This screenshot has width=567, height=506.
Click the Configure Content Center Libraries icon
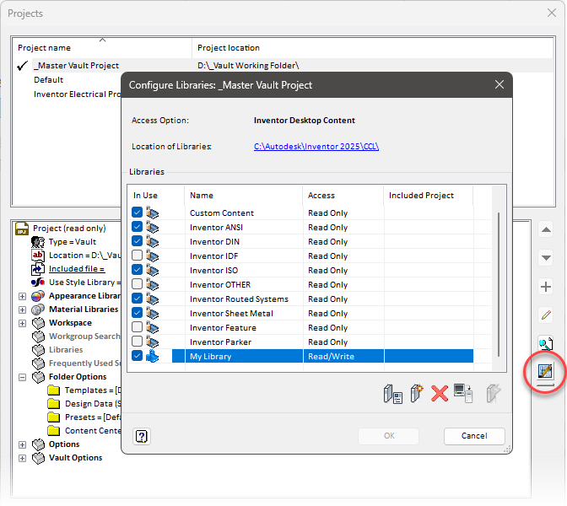(x=545, y=371)
